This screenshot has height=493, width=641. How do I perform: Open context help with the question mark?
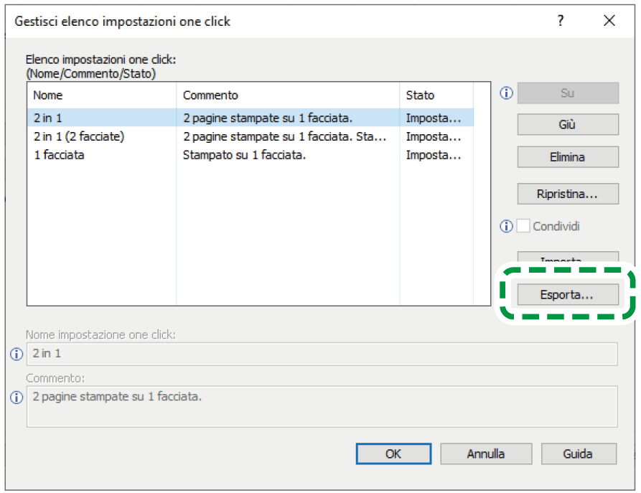561,21
